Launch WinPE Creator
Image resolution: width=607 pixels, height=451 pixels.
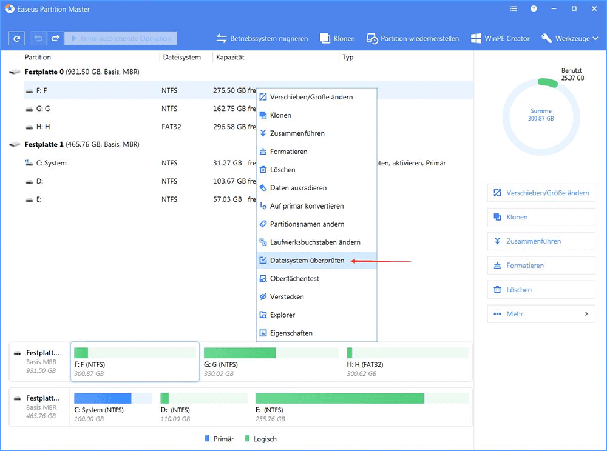(x=500, y=39)
